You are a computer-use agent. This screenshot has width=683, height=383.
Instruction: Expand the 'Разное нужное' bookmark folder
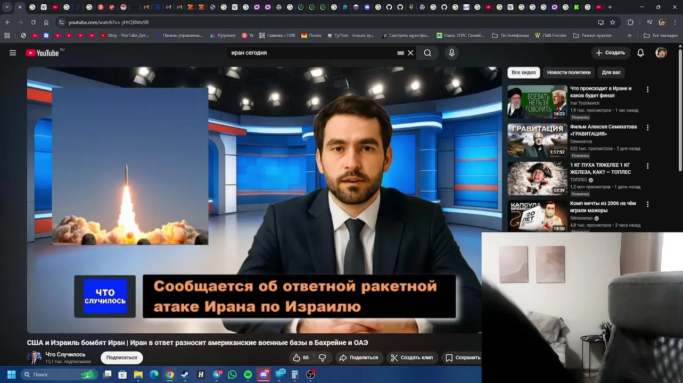(x=592, y=36)
